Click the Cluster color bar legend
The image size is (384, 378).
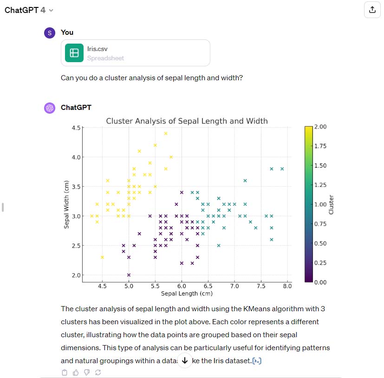click(x=308, y=204)
